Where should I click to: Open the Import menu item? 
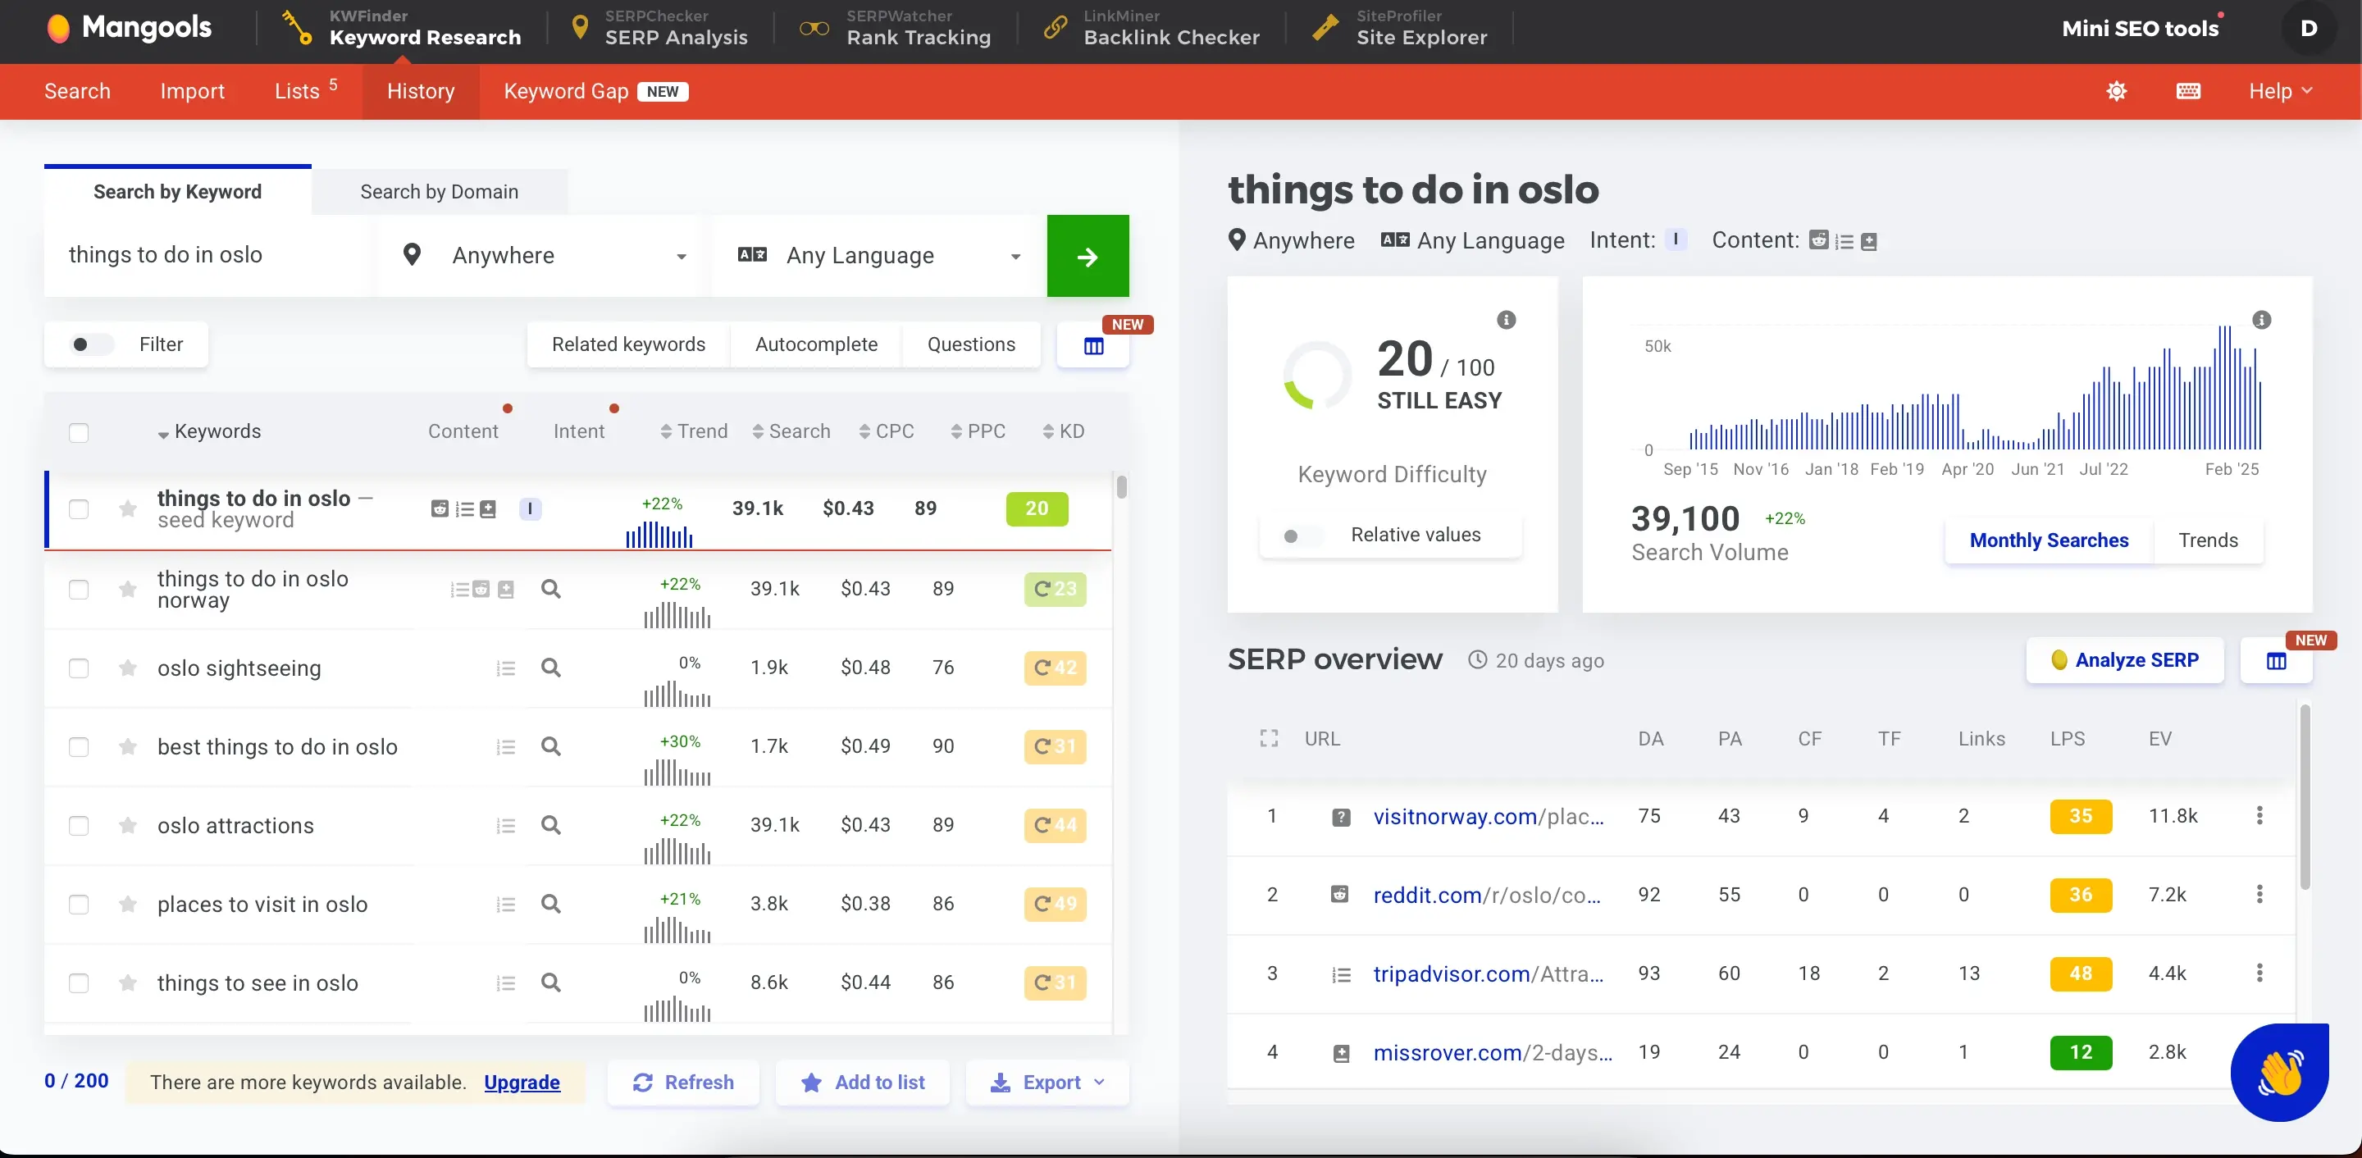click(x=192, y=91)
